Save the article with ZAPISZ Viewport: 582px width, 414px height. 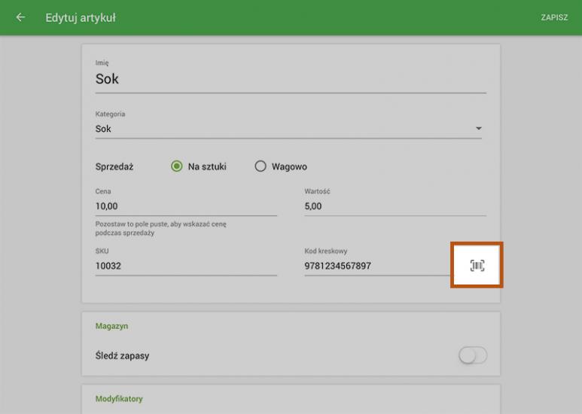(554, 17)
